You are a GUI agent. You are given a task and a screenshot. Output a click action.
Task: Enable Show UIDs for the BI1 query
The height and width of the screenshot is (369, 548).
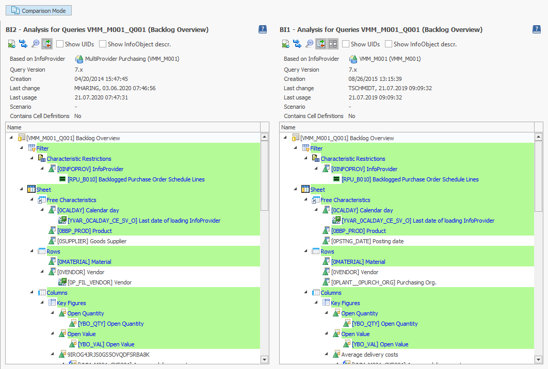pos(347,44)
